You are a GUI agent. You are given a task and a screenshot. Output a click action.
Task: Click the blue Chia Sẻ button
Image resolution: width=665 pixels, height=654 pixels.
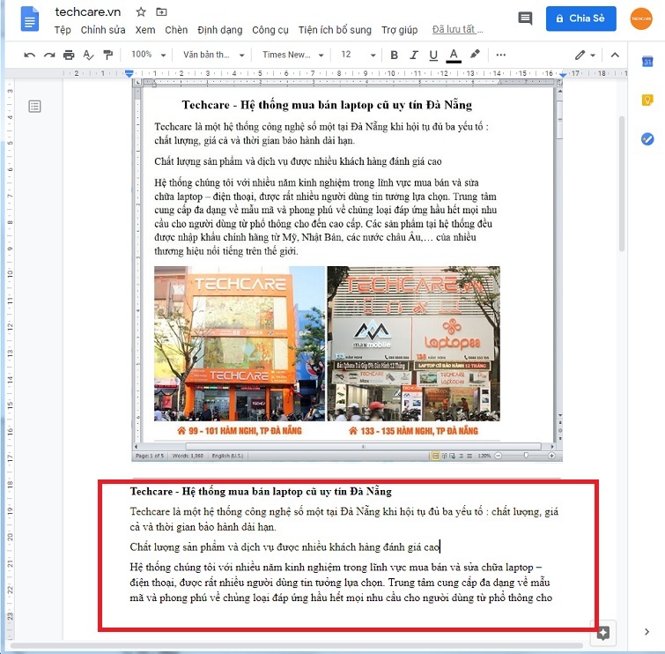(580, 18)
